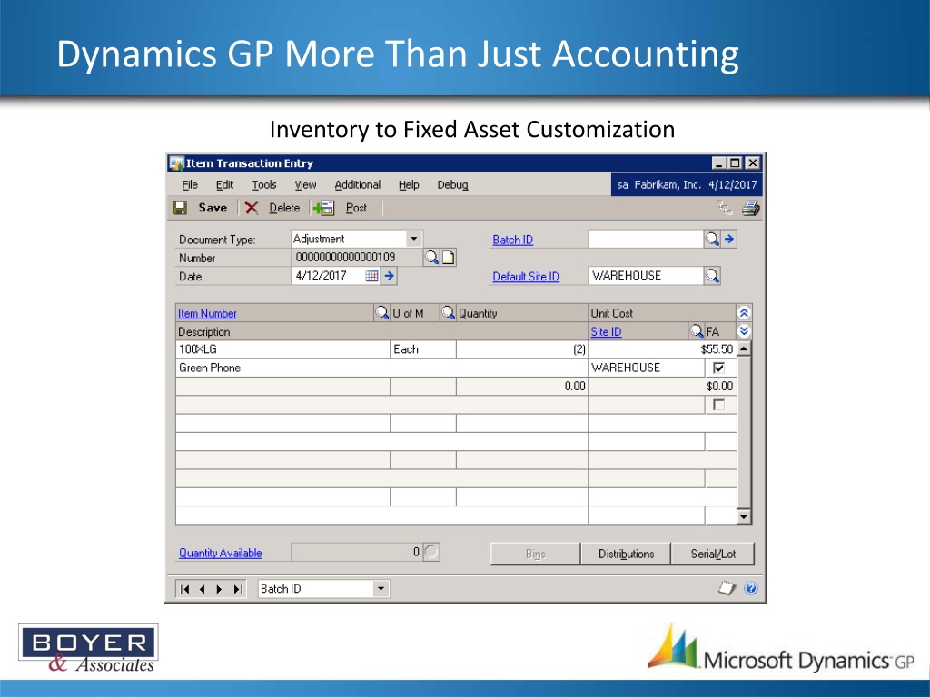Click the Default Site ID field WAREHOUSE
This screenshot has height=697, width=930.
click(x=646, y=276)
